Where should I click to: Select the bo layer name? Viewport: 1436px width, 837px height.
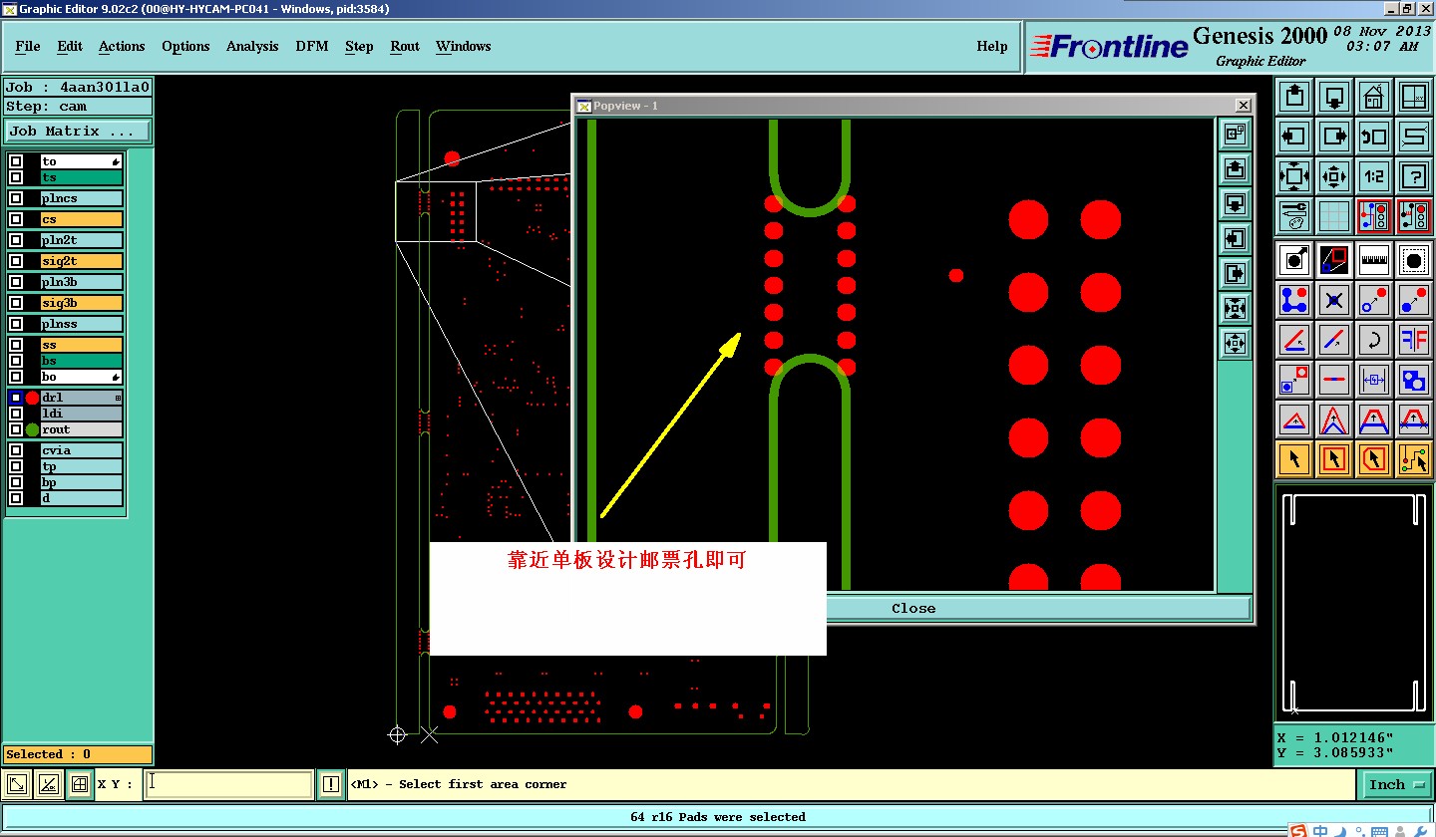click(82, 377)
